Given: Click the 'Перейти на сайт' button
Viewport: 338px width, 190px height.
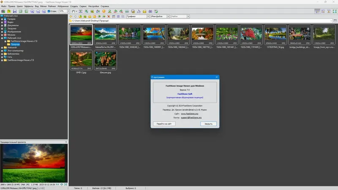Looking at the screenshot, I should pos(164,124).
